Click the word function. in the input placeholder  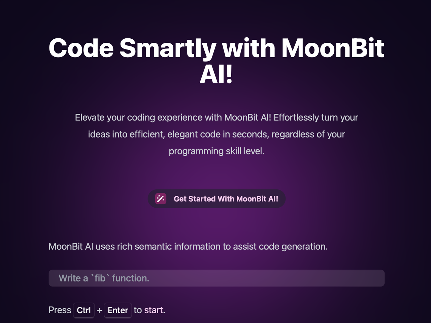tap(131, 278)
